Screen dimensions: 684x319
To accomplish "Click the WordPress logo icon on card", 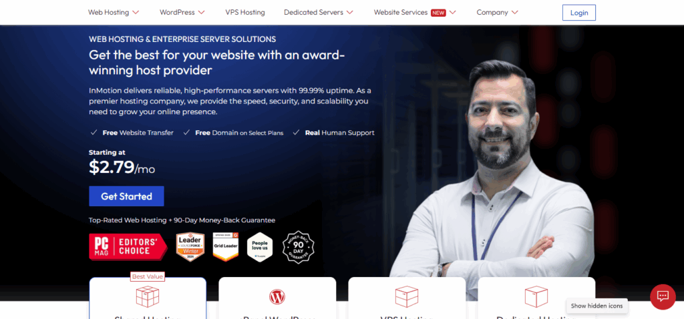I will pyautogui.click(x=277, y=297).
